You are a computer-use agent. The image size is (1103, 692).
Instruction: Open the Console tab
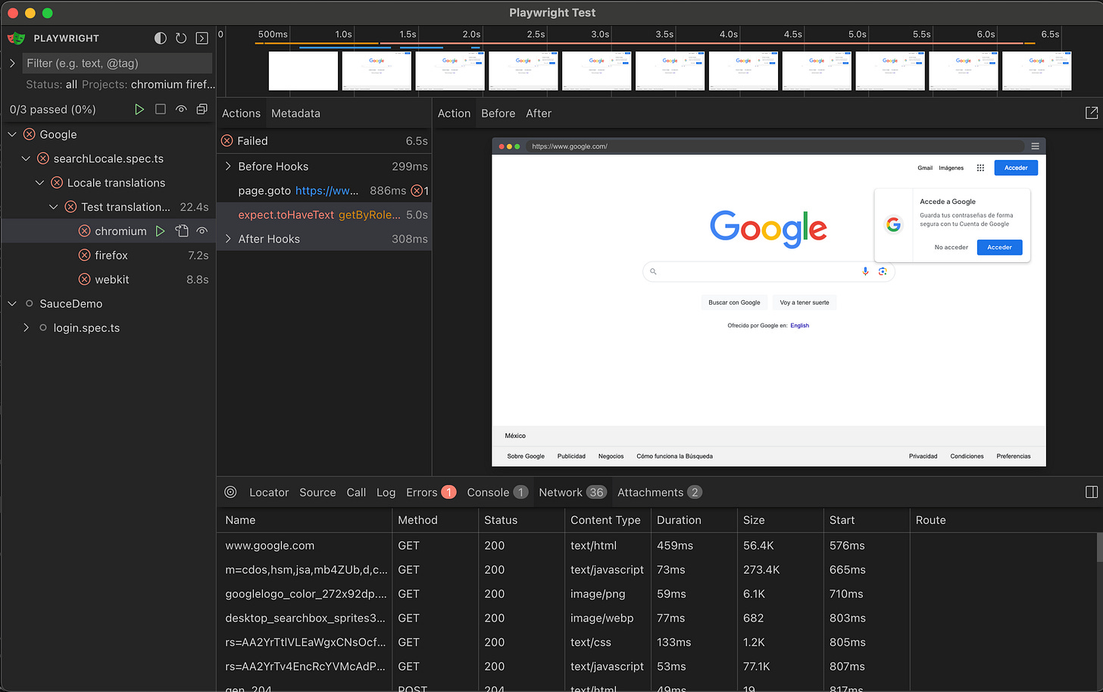497,493
